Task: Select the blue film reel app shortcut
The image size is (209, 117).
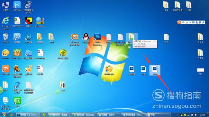Action: 17,38
